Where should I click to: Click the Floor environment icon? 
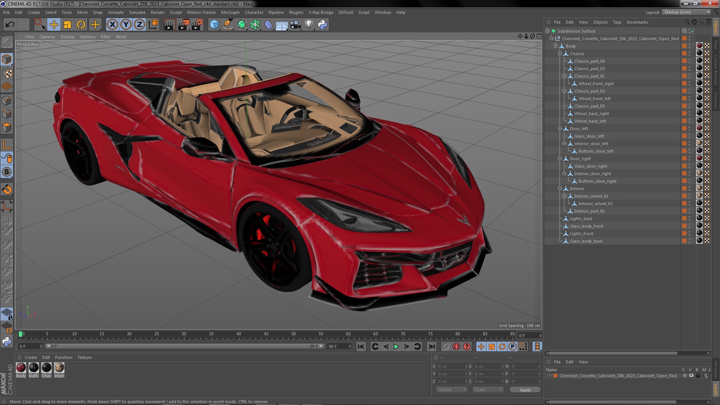coord(282,25)
